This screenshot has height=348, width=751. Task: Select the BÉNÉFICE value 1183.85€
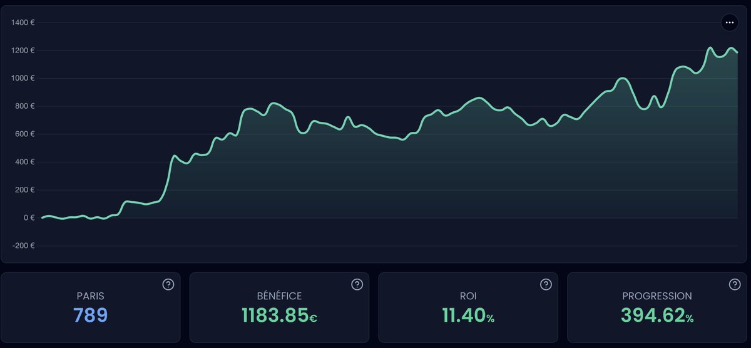[x=279, y=315]
